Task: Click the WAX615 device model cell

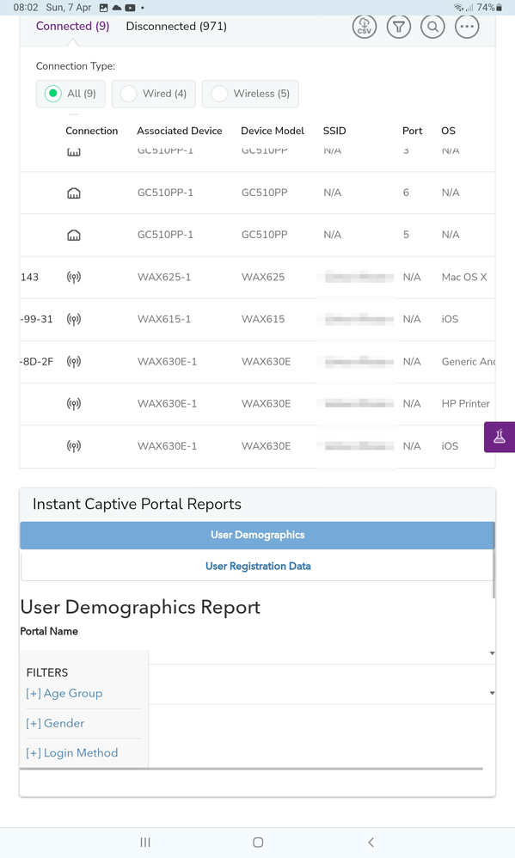Action: point(263,319)
